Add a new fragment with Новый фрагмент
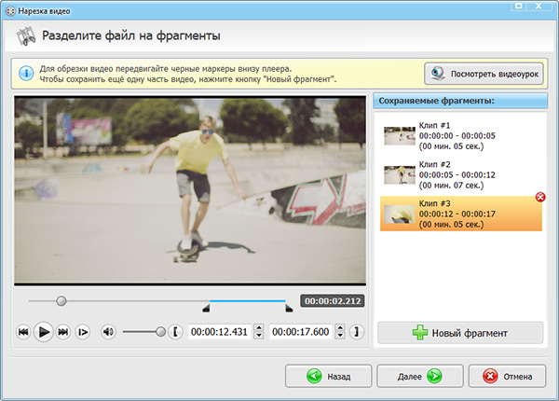 pyautogui.click(x=460, y=333)
